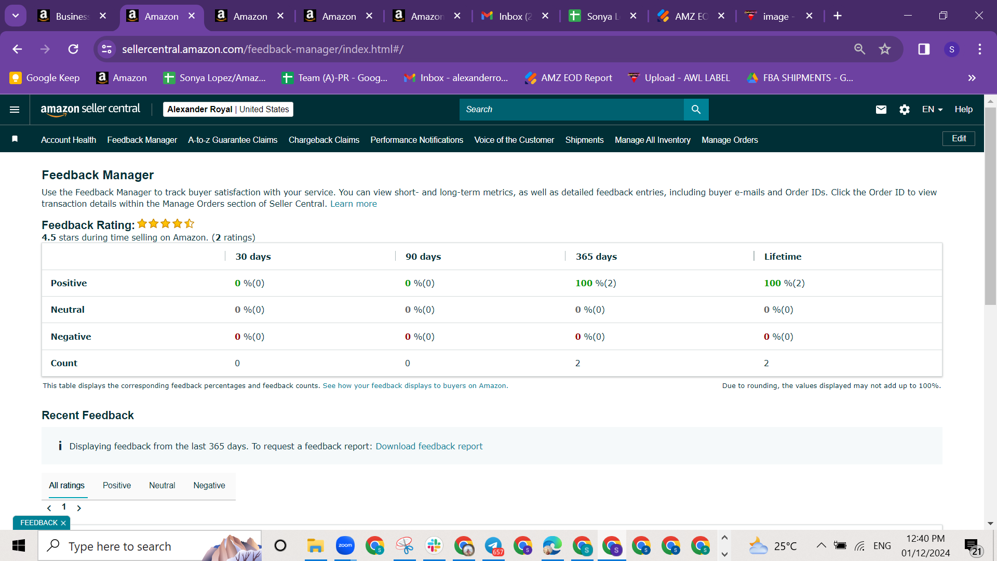Click Download feedback report link
Screen dimensions: 997x561
coord(429,446)
